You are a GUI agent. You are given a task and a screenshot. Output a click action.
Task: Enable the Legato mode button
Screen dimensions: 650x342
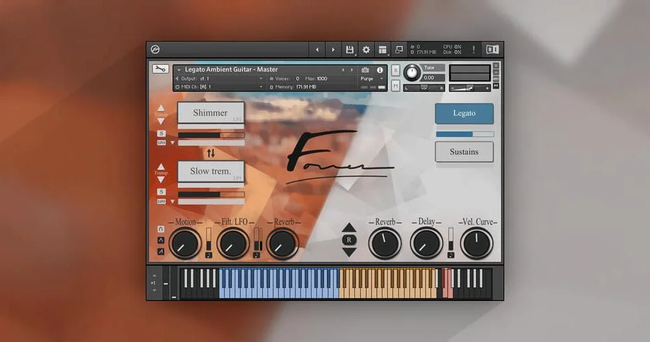tap(465, 113)
